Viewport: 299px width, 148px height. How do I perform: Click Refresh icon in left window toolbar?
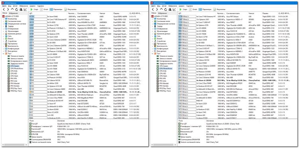pyautogui.click(x=17, y=9)
